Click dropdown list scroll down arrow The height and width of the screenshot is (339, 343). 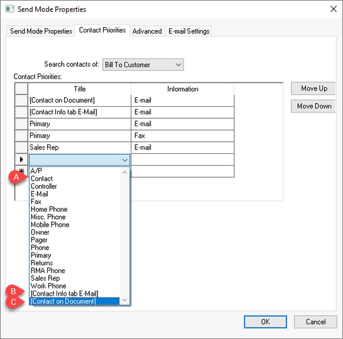click(124, 299)
